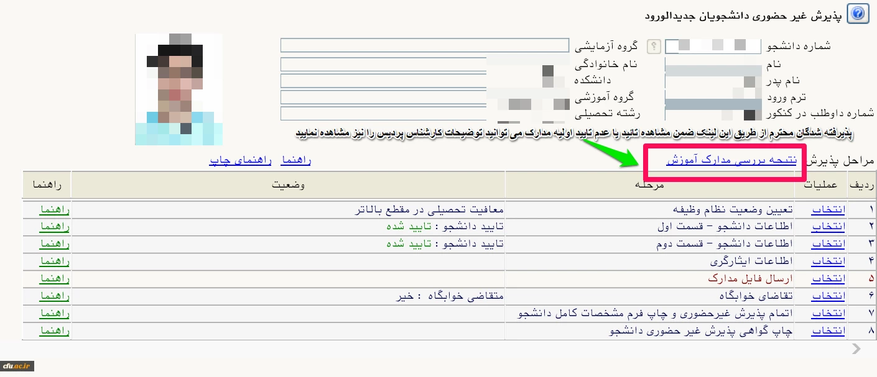Click the blue help icon beside the page title
Viewport: 877px width, 377px height.
click(858, 13)
